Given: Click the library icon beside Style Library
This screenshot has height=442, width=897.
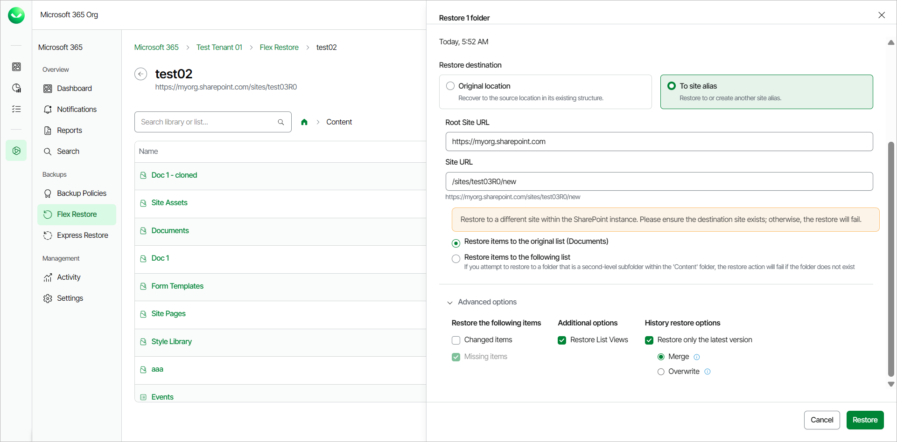Looking at the screenshot, I should [143, 342].
